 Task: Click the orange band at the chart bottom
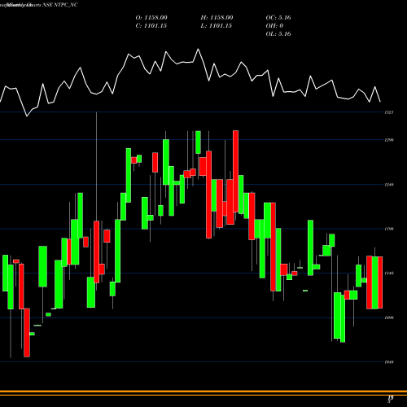(x=203, y=393)
